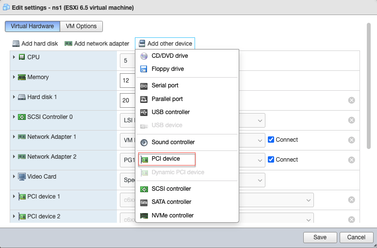Click the Add hard disk button
The image size is (377, 248).
35,44
